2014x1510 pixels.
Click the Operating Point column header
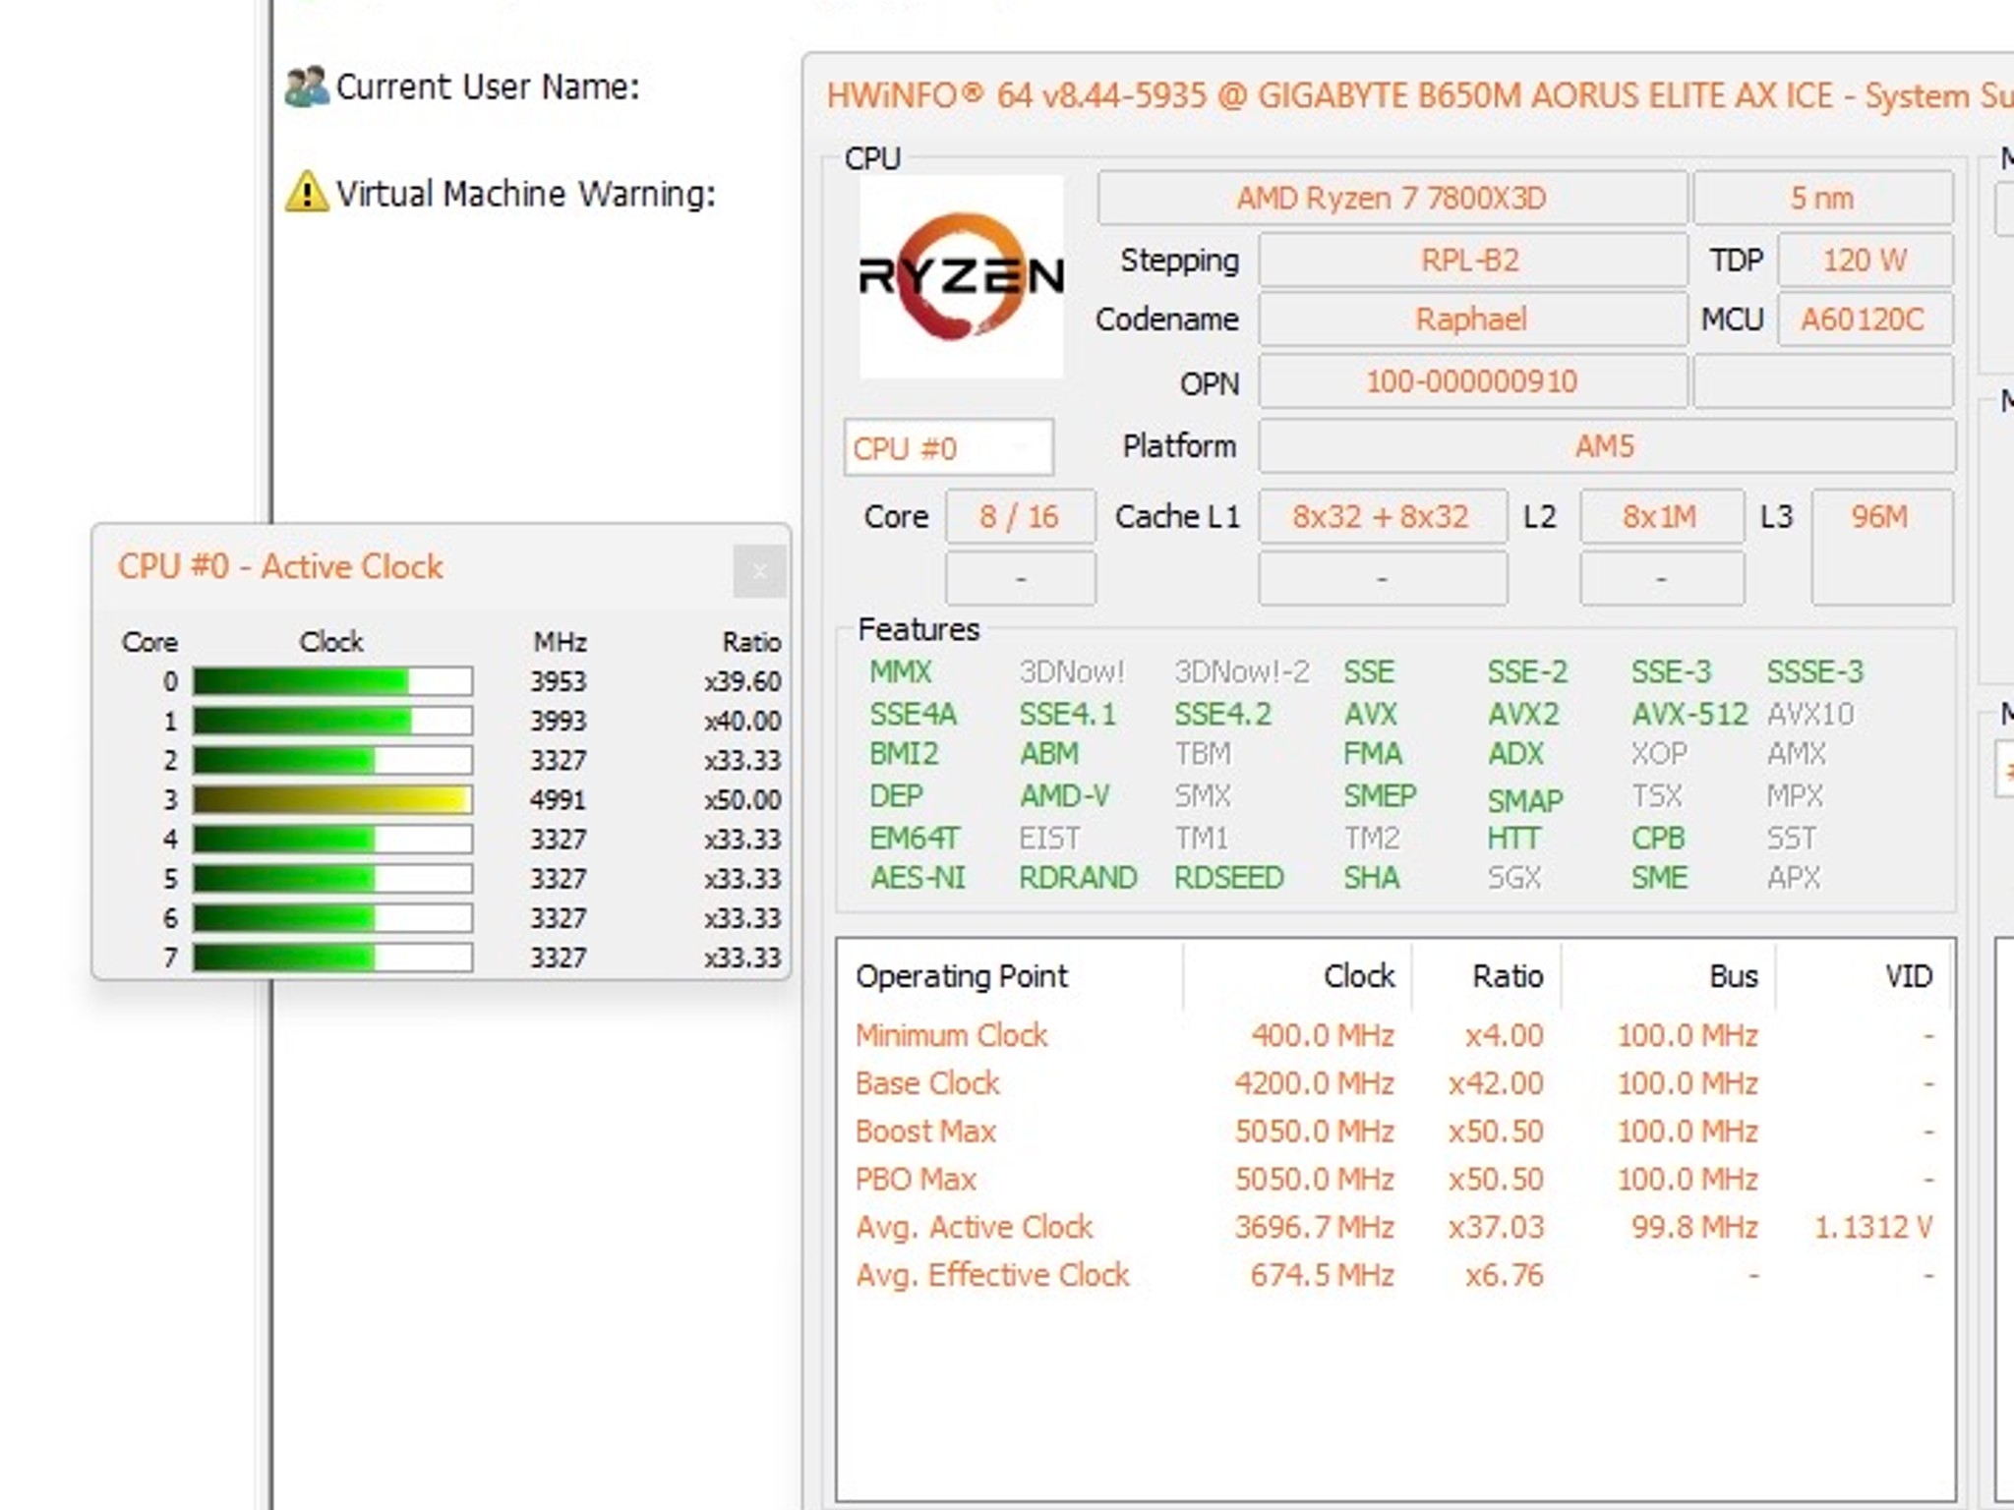tap(1011, 976)
